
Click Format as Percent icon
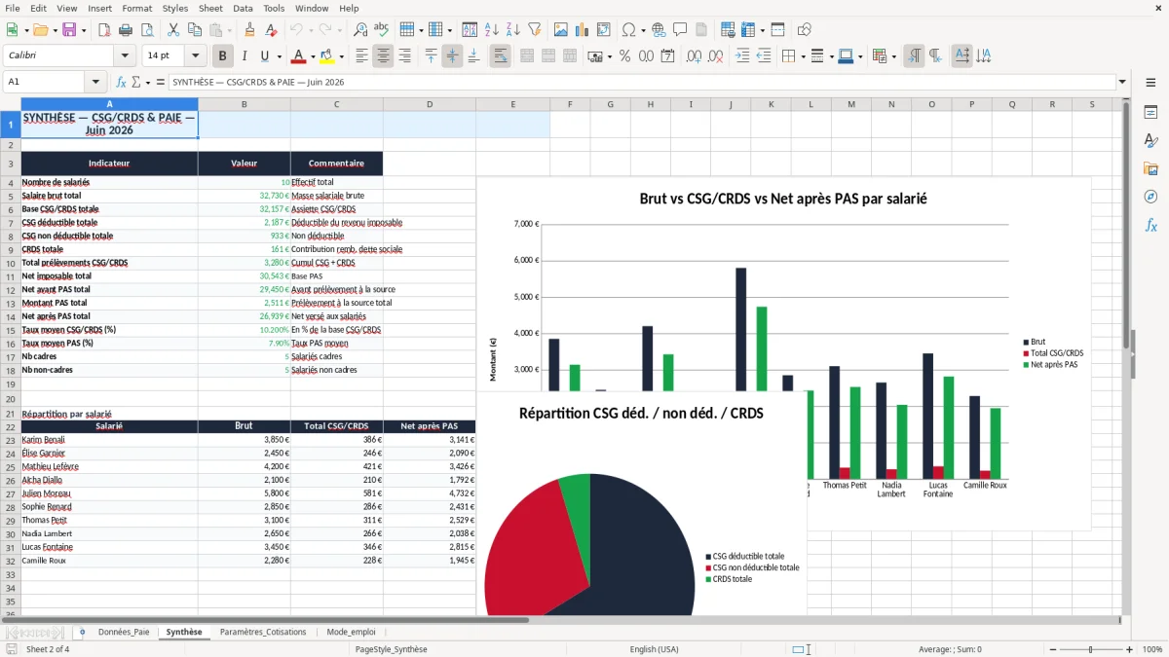point(624,56)
